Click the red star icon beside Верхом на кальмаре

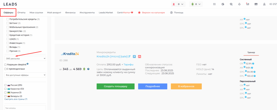139,13
